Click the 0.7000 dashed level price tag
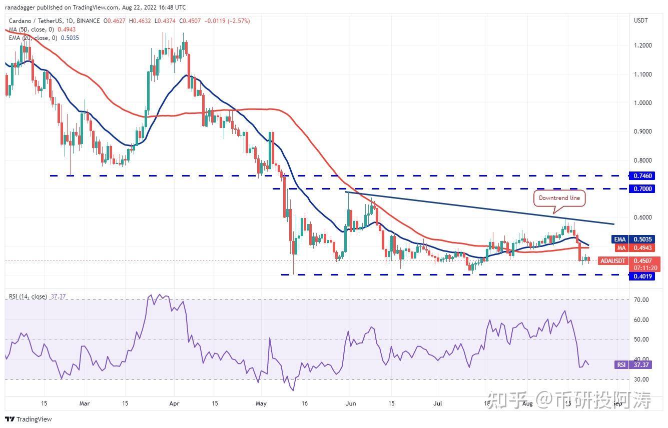The width and height of the screenshot is (668, 428). click(x=643, y=189)
